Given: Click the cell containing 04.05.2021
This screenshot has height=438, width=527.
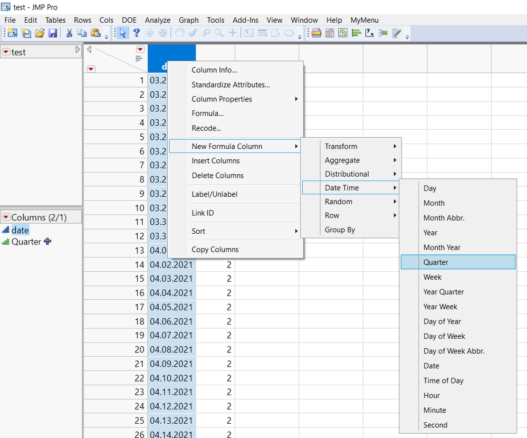Looking at the screenshot, I should [x=171, y=307].
